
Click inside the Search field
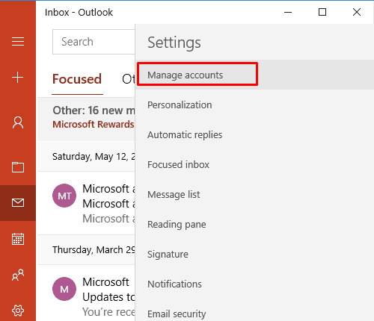click(93, 42)
